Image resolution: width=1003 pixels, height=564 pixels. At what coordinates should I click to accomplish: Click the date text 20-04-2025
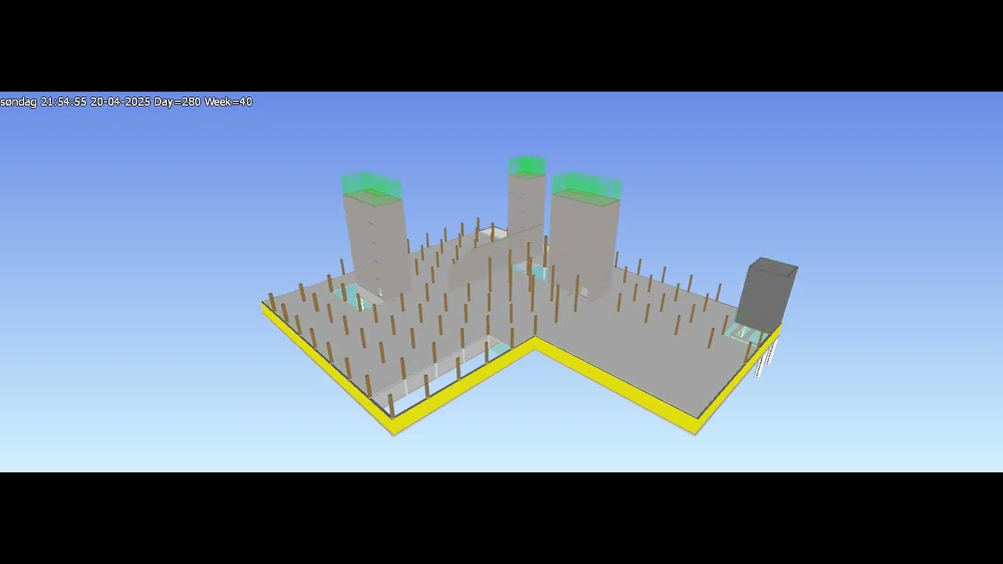click(x=120, y=102)
